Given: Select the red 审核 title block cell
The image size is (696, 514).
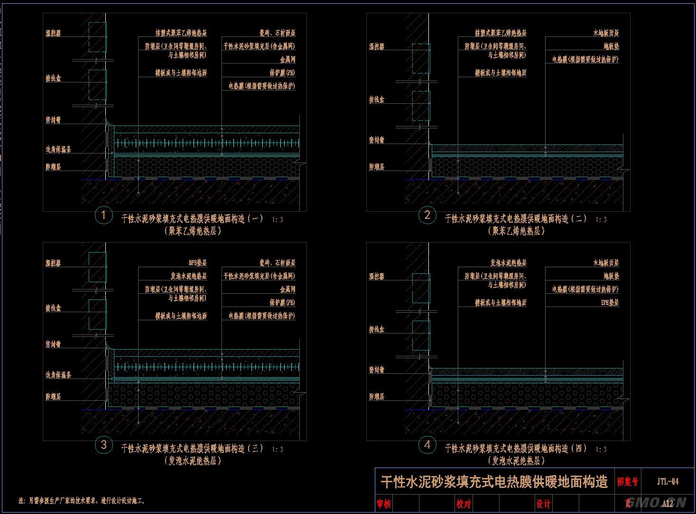Looking at the screenshot, I should 384,504.
